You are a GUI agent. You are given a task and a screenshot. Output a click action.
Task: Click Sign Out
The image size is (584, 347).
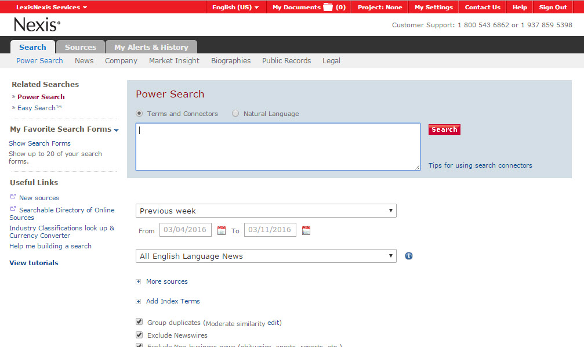(553, 7)
